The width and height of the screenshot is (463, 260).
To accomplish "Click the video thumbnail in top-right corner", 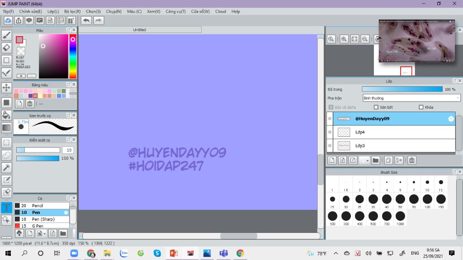I will [416, 41].
